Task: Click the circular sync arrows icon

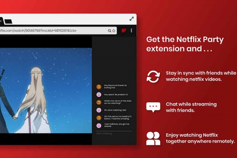Action: [x=153, y=76]
